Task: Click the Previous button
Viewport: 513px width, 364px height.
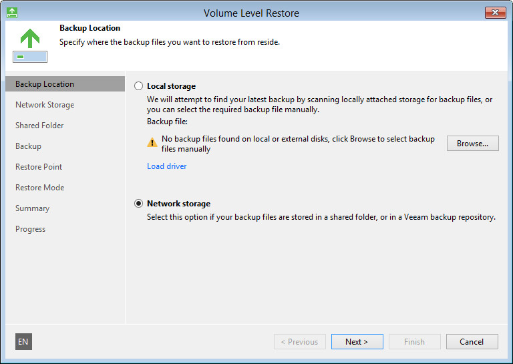Action: click(299, 342)
